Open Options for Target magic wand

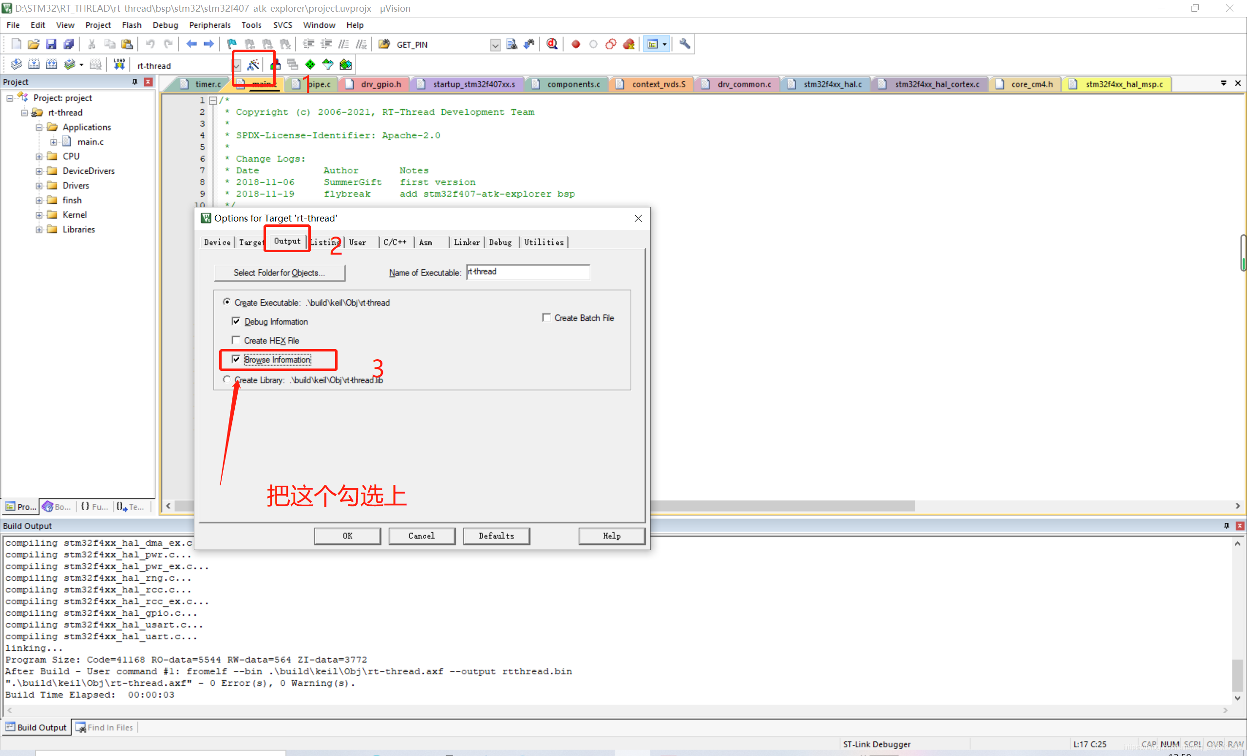(x=253, y=65)
